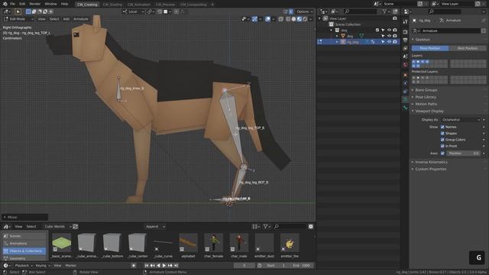
Task: Open the pivot point icon dropdown
Action: click(151, 11)
